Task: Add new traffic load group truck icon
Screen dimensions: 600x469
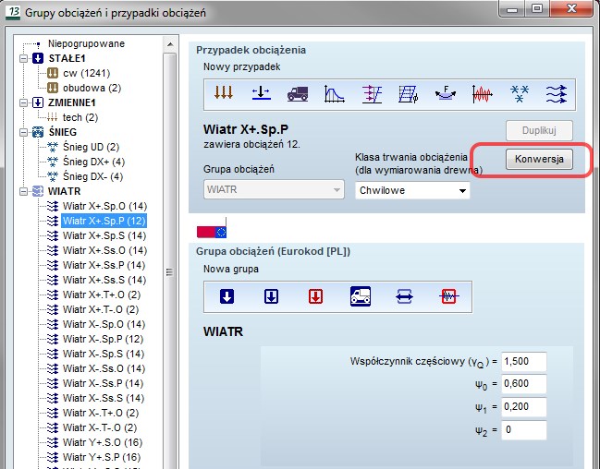Action: pyautogui.click(x=360, y=295)
